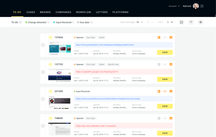
Task: Select checkbox for case 231559
Action: [43, 99]
